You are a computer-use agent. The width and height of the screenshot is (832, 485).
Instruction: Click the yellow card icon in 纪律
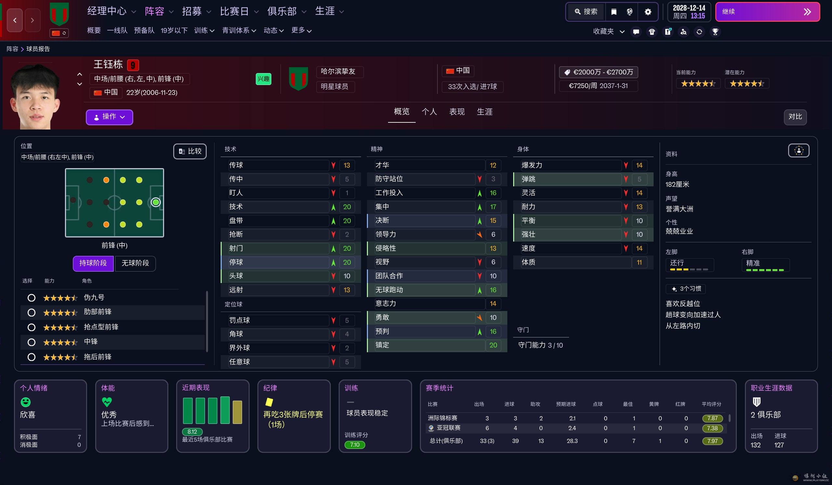pos(269,402)
